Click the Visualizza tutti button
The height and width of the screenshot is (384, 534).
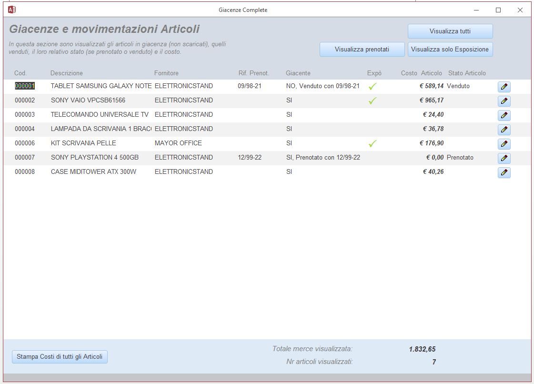pyautogui.click(x=450, y=31)
